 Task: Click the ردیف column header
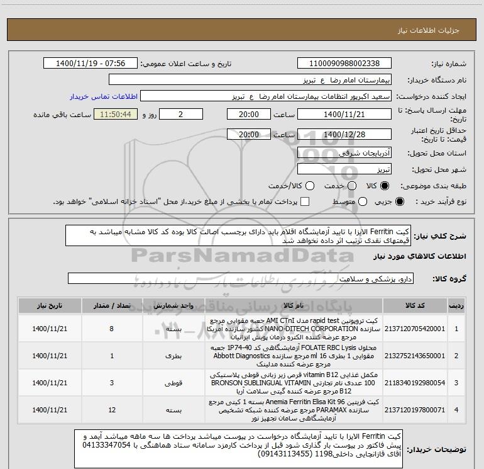click(x=456, y=305)
